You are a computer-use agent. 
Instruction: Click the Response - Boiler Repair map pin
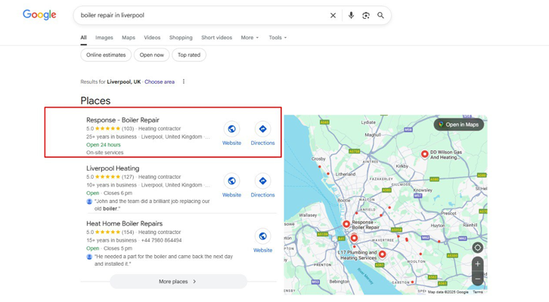pos(346,224)
